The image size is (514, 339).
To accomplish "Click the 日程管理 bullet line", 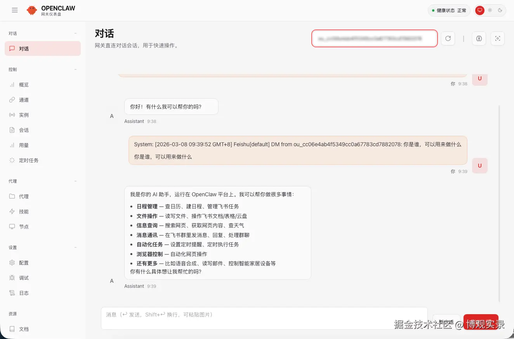I will [188, 206].
